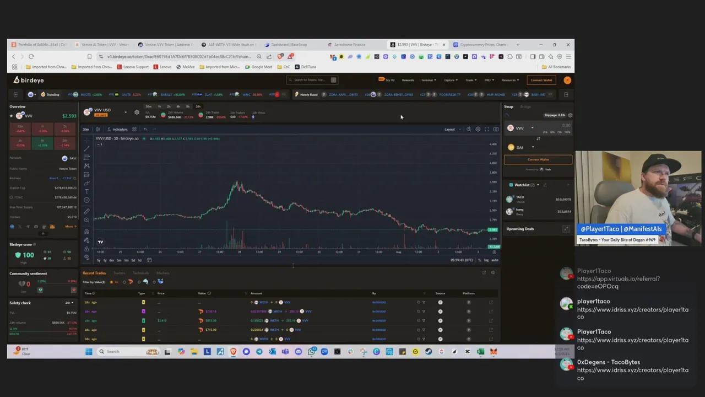Viewport: 705px width, 397px height.
Task: Click the chart settings gear near VVV-USD
Action: (137, 112)
